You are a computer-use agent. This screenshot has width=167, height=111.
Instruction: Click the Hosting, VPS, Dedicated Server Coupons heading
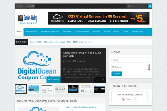pyautogui.click(x=47, y=100)
